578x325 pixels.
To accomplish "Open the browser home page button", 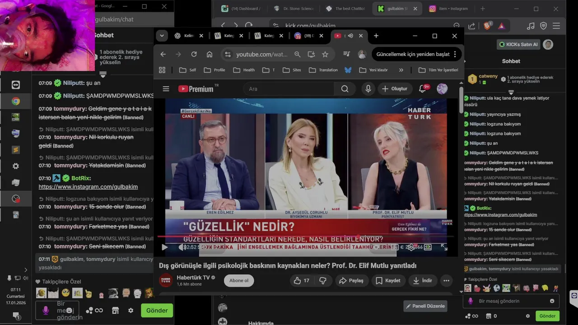I will coord(210,54).
